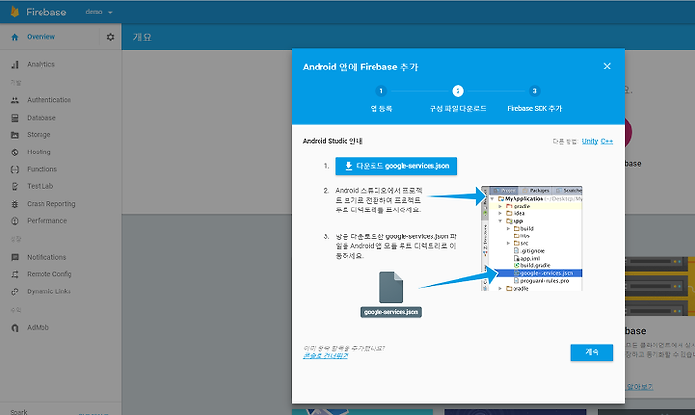695x415 pixels.
Task: Open Test Lab in sidebar
Action: [x=40, y=186]
